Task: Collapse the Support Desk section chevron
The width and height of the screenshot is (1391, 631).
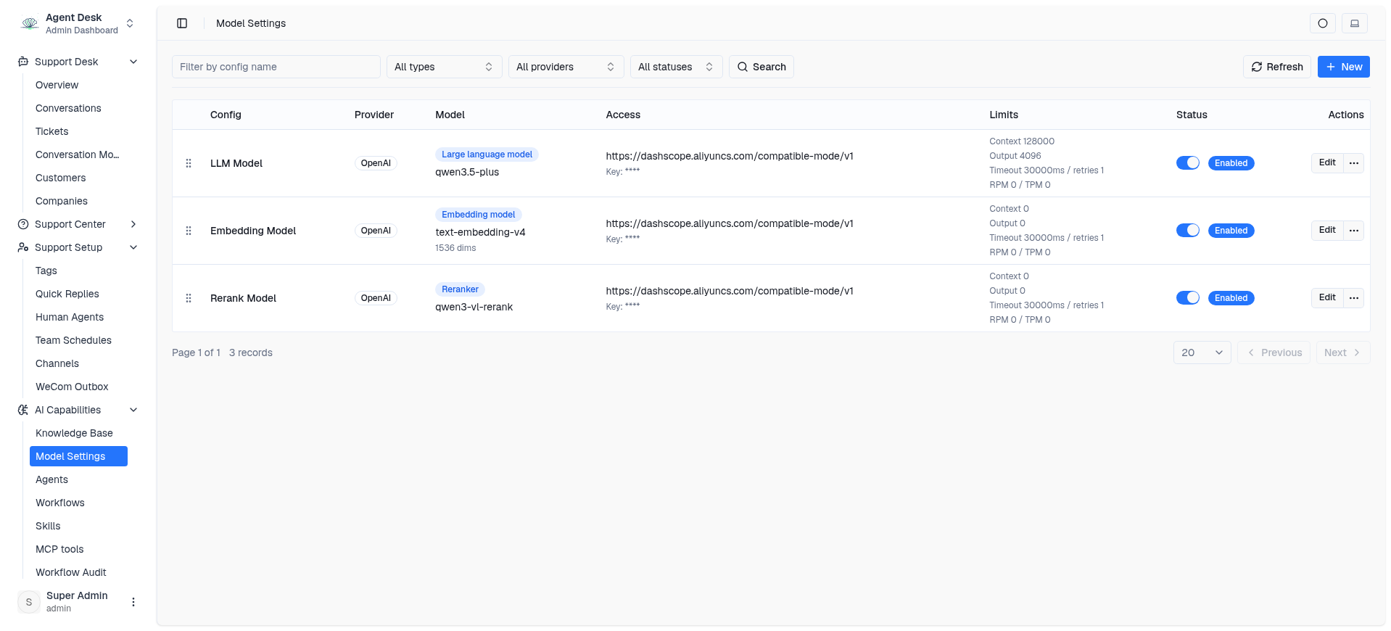Action: click(133, 62)
